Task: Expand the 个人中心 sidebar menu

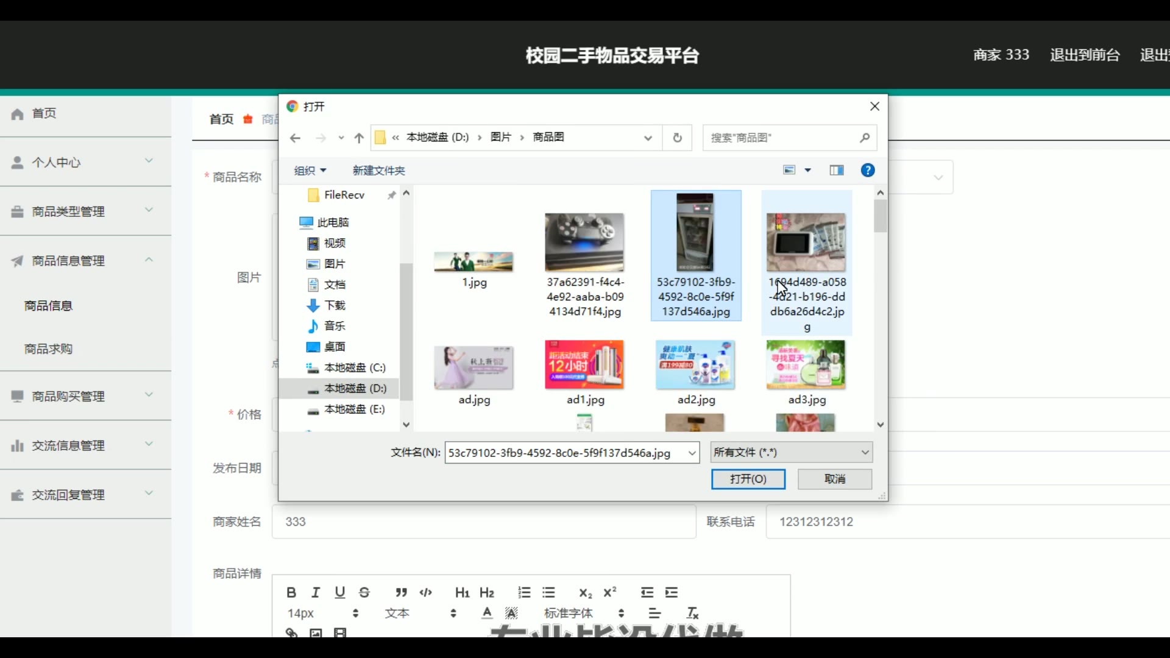Action: click(85, 162)
